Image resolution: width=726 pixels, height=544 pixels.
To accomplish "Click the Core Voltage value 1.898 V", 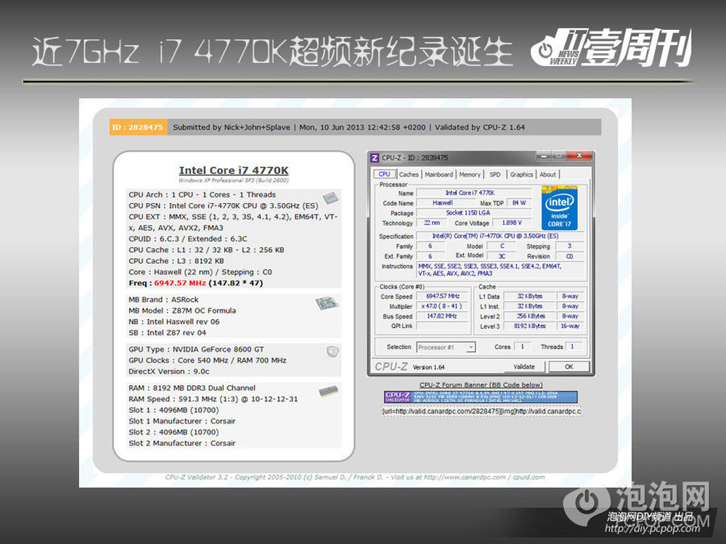I will click(512, 223).
